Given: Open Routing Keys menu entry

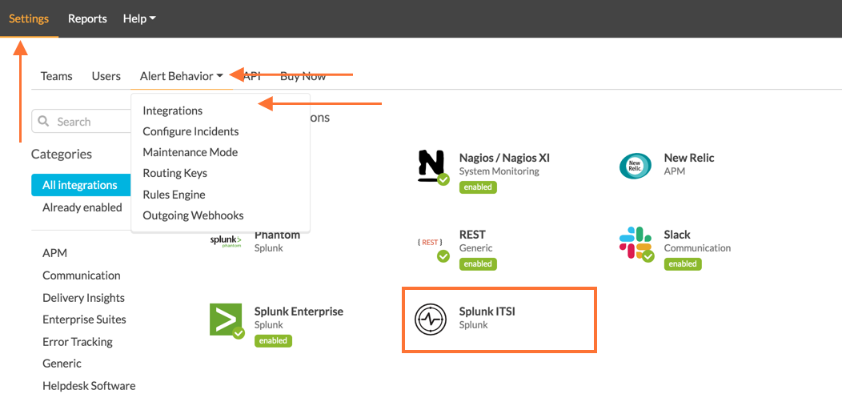Looking at the screenshot, I should [x=175, y=174].
